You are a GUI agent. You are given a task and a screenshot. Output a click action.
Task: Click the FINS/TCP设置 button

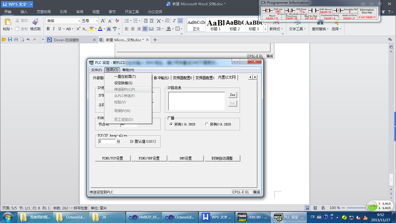(113, 158)
